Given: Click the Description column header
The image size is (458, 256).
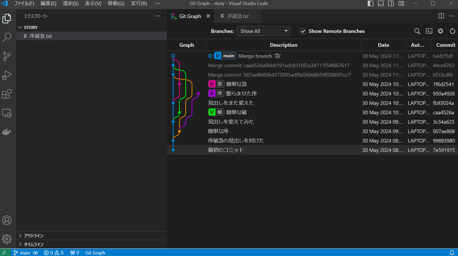Looking at the screenshot, I should (284, 45).
